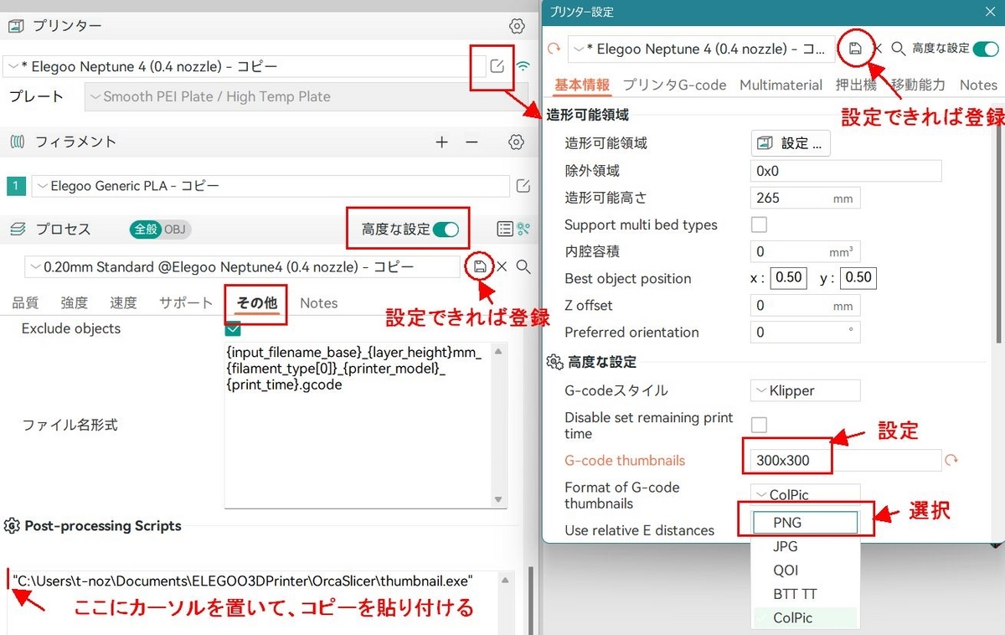1005x635 pixels.
Task: Switch to the 品質 process tab
Action: [x=26, y=303]
